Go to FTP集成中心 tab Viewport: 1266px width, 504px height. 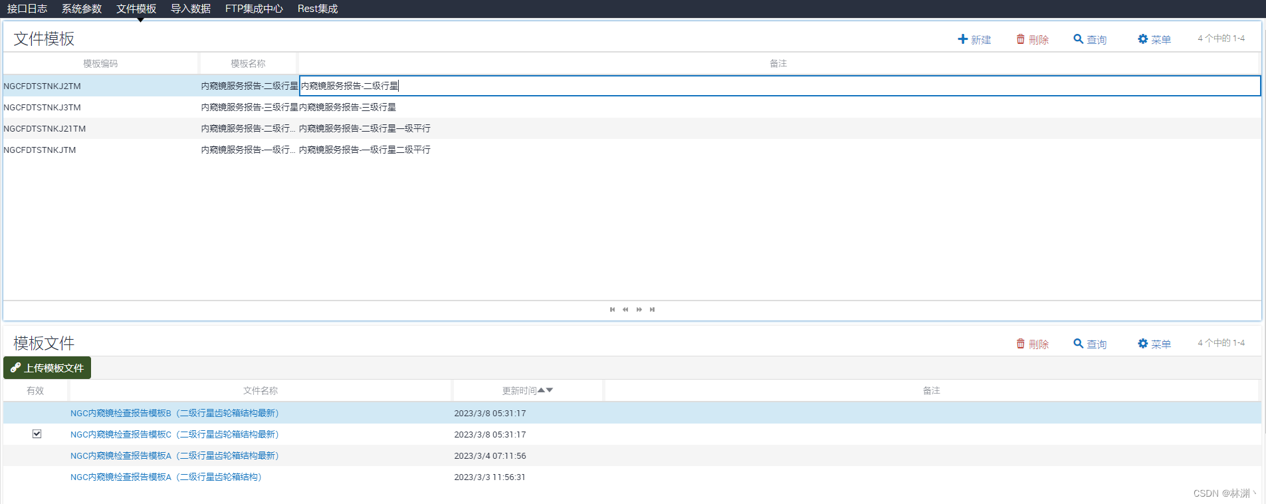pyautogui.click(x=254, y=9)
